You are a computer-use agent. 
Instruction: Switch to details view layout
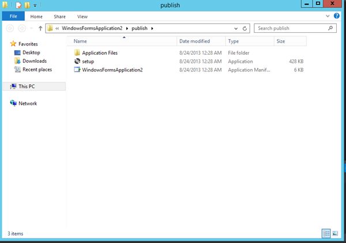click(x=326, y=233)
